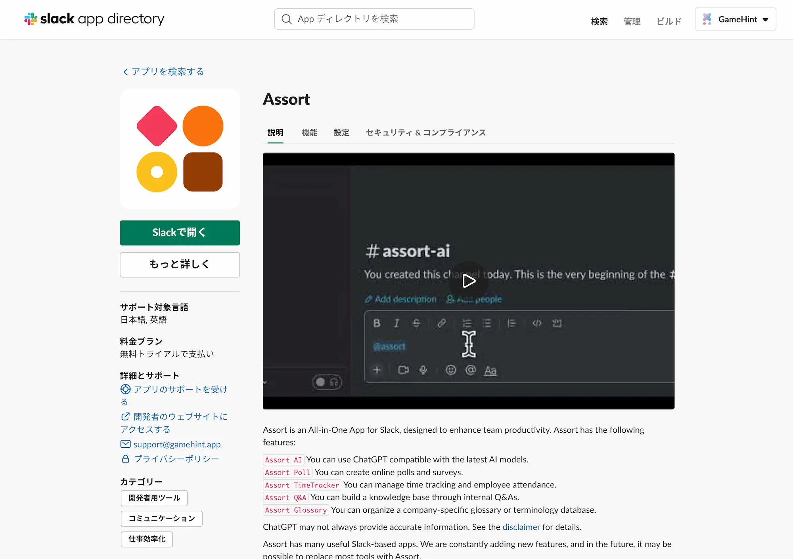The height and width of the screenshot is (559, 793).
Task: Click the Assort Glossary code label
Action: 296,510
